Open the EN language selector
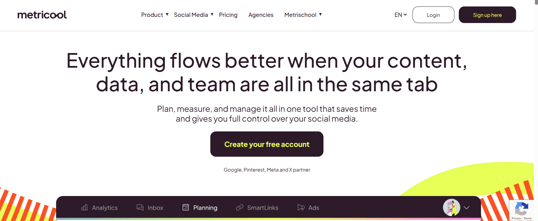Viewport: 538px width, 221px height. pyautogui.click(x=400, y=15)
